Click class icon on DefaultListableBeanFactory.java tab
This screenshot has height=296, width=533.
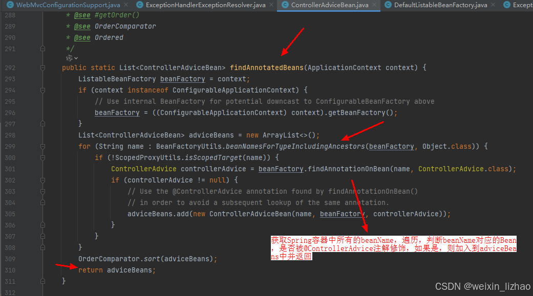coord(388,5)
